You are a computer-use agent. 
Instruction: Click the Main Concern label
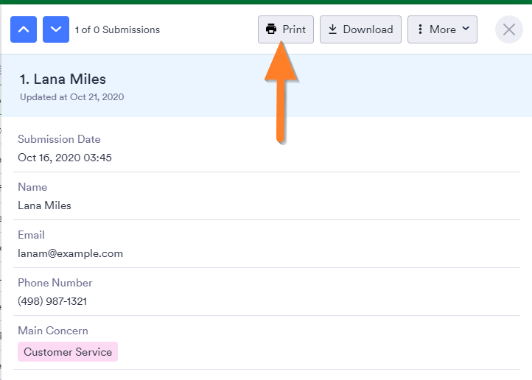(53, 331)
